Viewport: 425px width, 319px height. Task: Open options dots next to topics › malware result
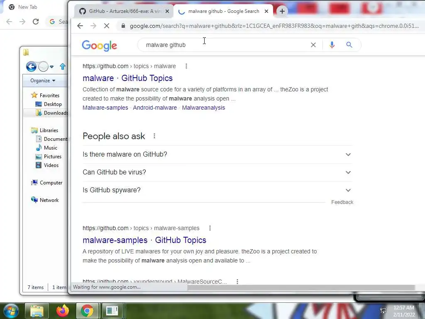[x=186, y=66]
